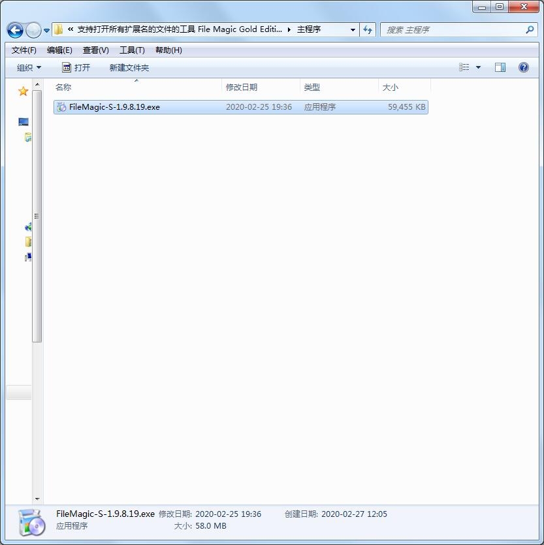Open the 编辑(E) menu
Screen dimensions: 544x545
point(59,50)
